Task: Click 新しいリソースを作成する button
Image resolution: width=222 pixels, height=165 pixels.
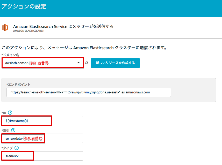Action: point(115,63)
